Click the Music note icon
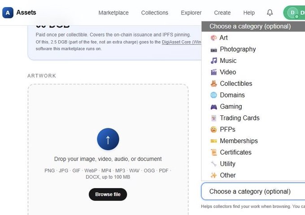 pos(213,61)
